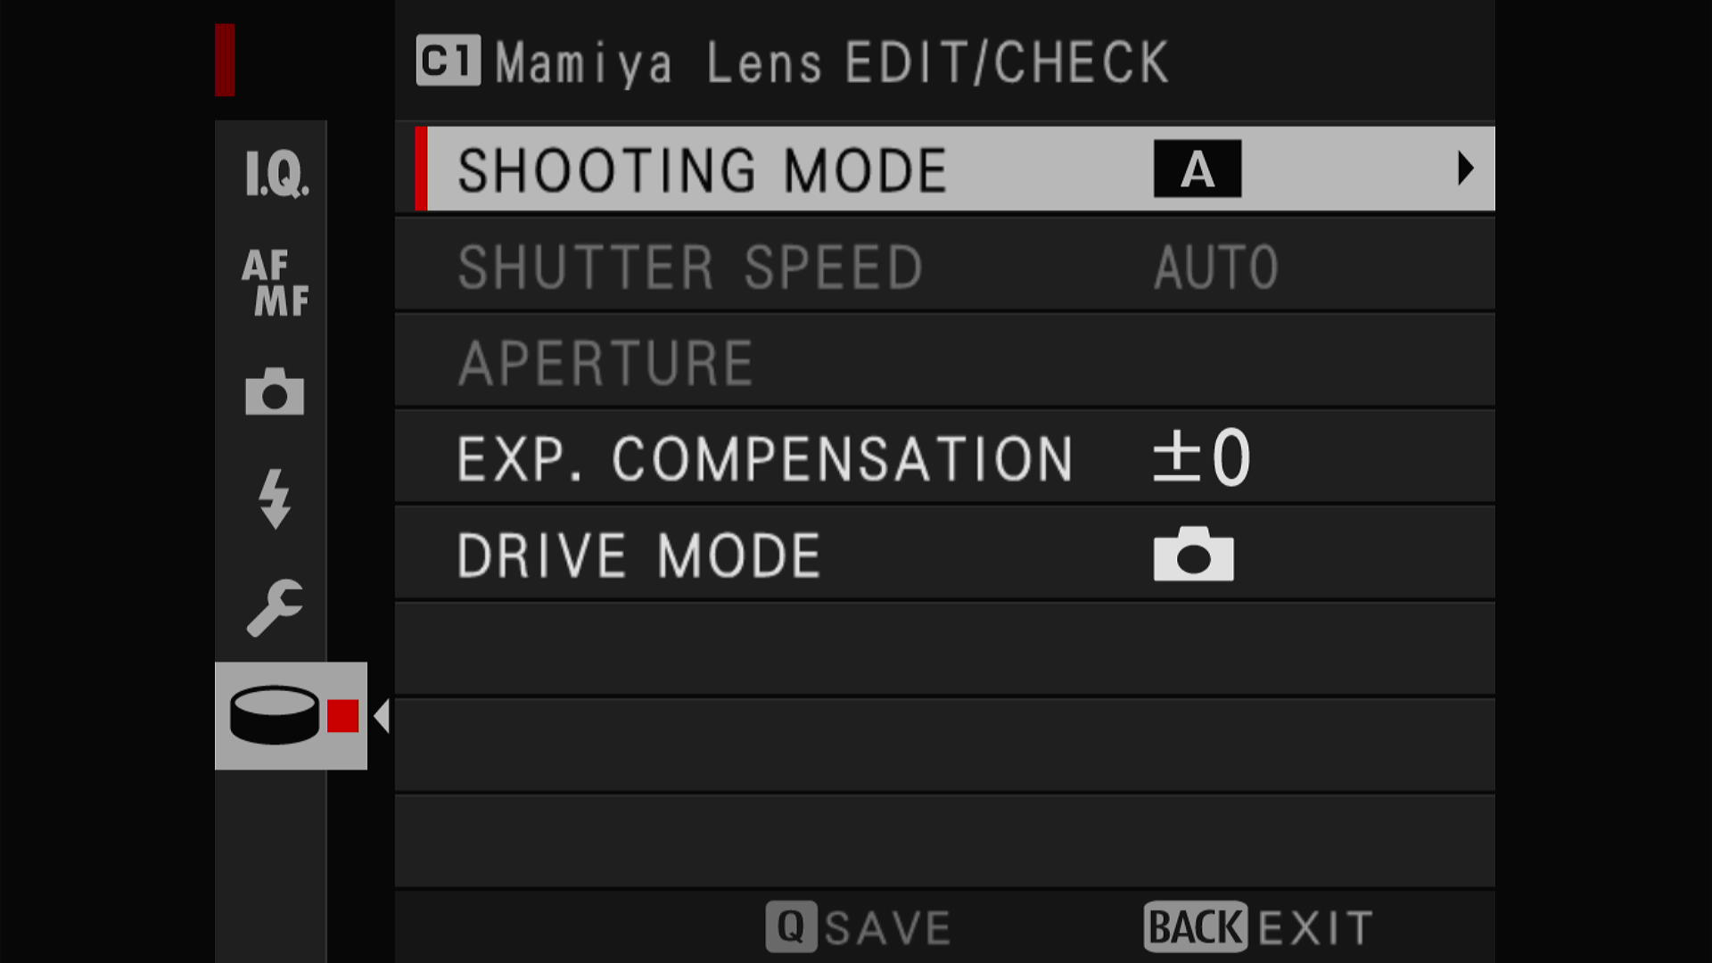Select the AF MF focus settings tab
Image resolution: width=1712 pixels, height=963 pixels.
tap(276, 283)
